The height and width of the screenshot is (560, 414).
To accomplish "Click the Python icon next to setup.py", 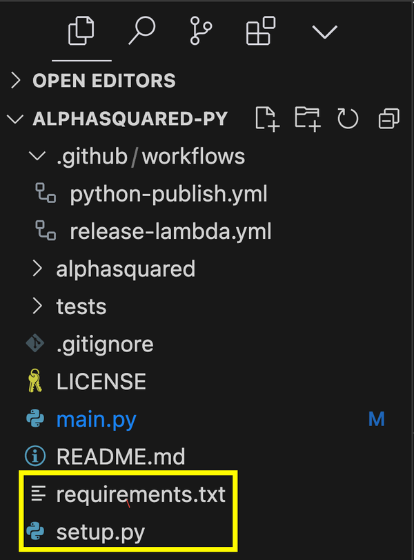I will pos(37,532).
